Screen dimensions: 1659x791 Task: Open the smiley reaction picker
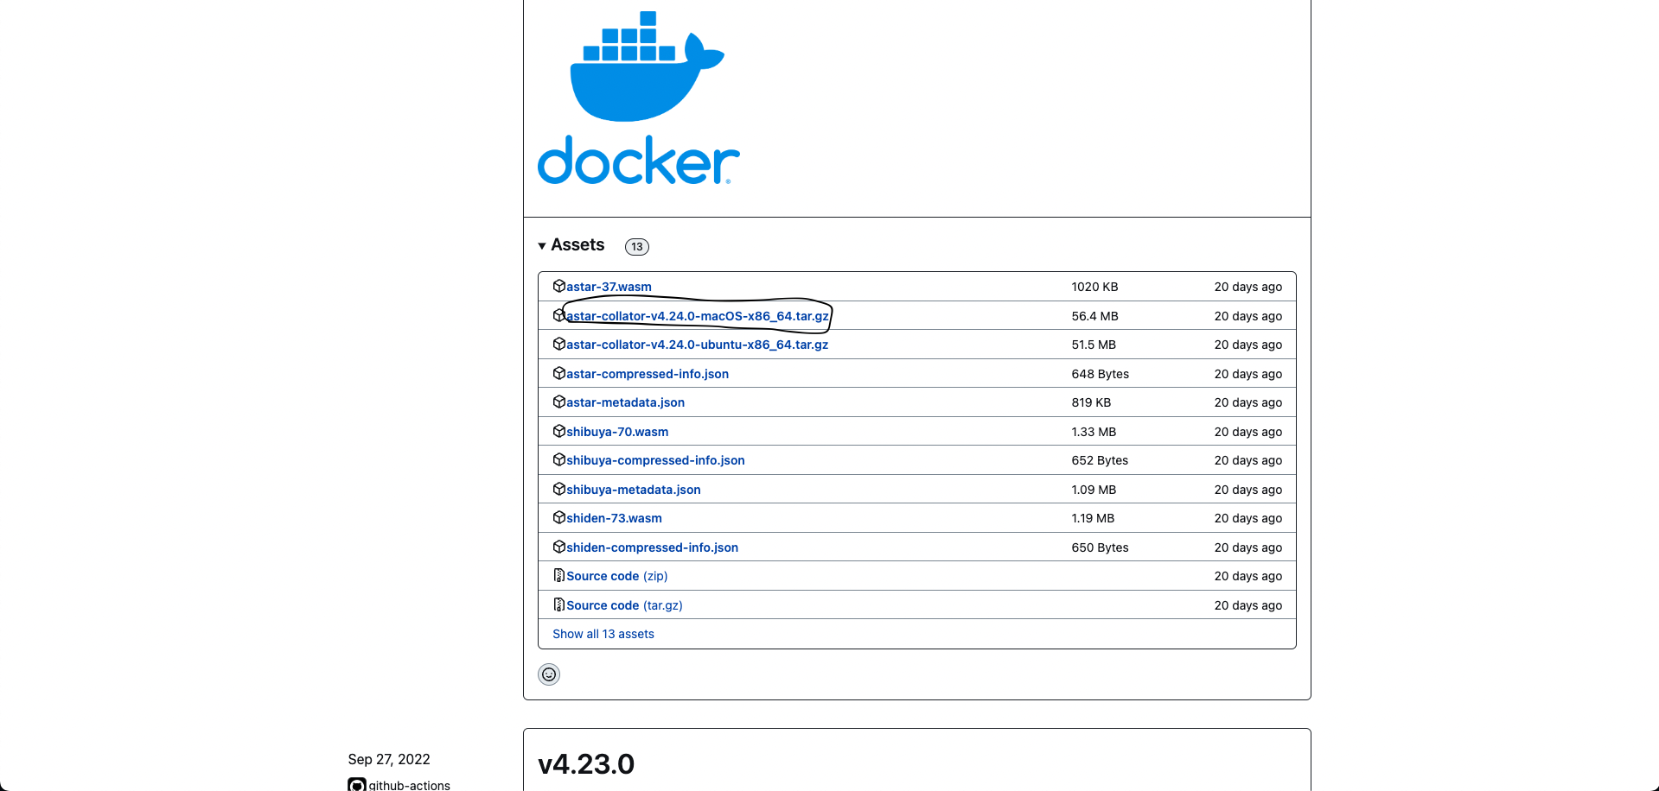(549, 674)
